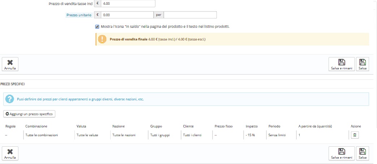Click the yellow warning exclamation icon
Viewport: 377px width, 164px height.
tap(103, 39)
